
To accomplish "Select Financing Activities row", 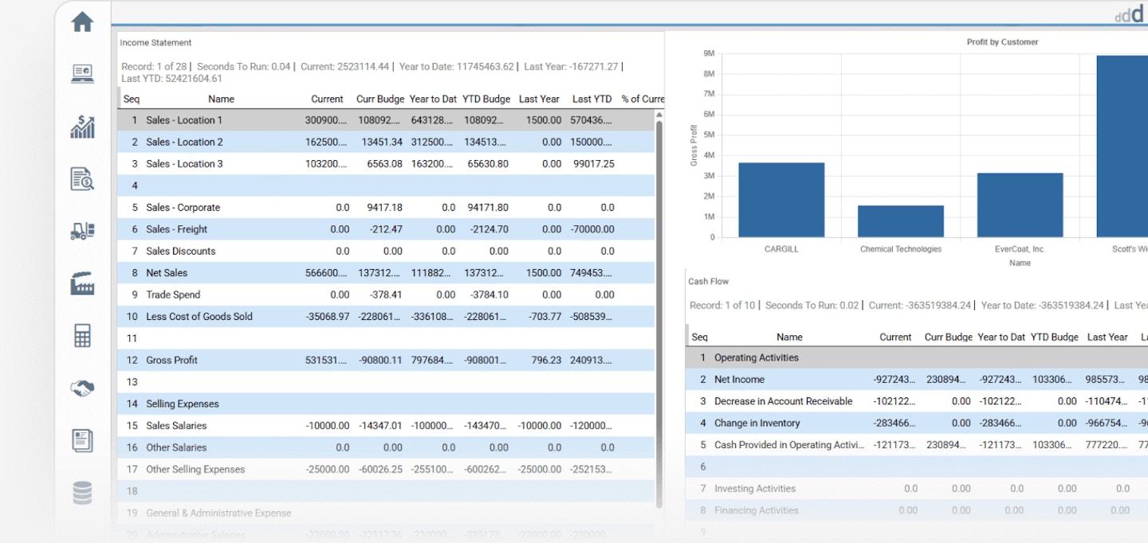I will [917, 510].
